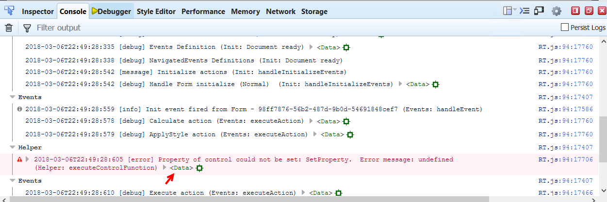Clear console output with trash icon

[9, 28]
